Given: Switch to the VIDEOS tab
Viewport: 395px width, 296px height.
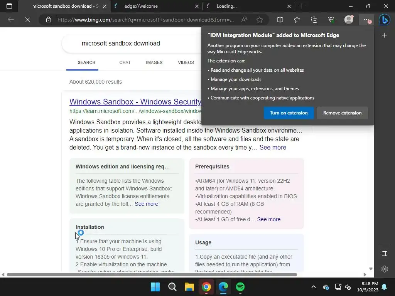Looking at the screenshot, I should pyautogui.click(x=186, y=62).
